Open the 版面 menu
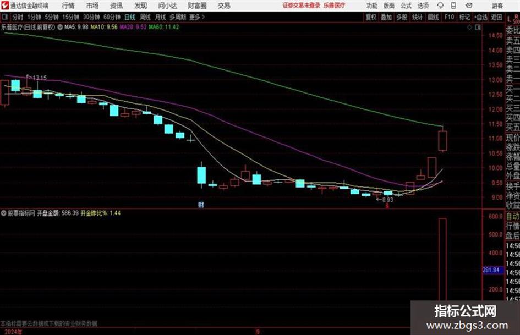 pos(388,6)
